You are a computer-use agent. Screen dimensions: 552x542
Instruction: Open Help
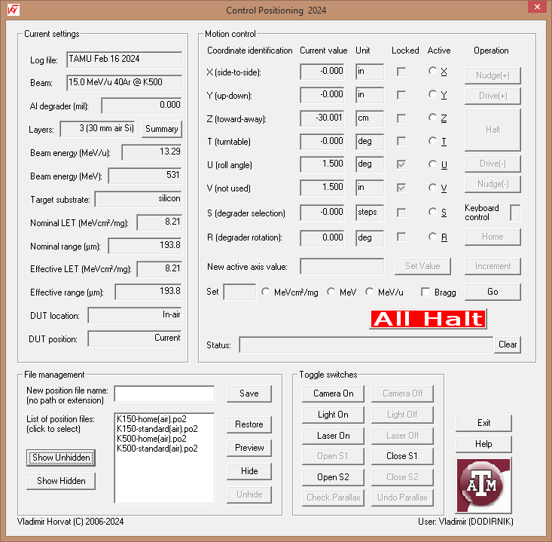[483, 444]
